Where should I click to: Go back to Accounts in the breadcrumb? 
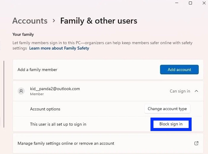click(30, 21)
